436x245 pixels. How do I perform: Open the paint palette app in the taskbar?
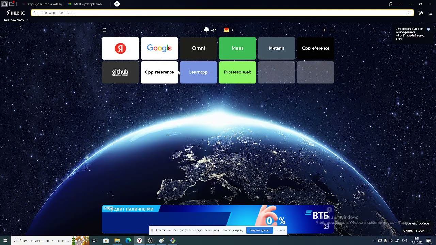(x=162, y=241)
